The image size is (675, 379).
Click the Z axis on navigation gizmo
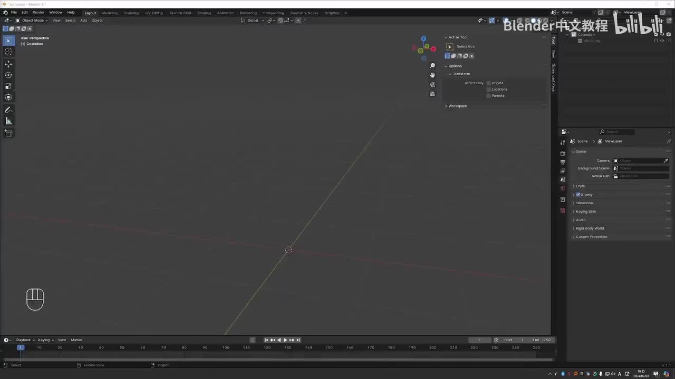click(x=423, y=38)
